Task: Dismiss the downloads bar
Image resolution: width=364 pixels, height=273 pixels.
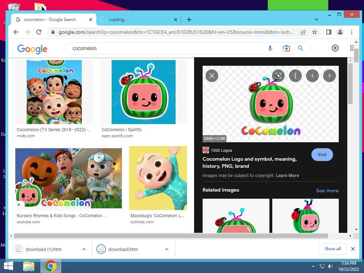Action: (x=353, y=249)
